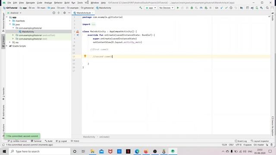Click the override gutter icon beside onCreate
Image resolution: width=276 pixels, height=155 pixels.
tap(78, 35)
